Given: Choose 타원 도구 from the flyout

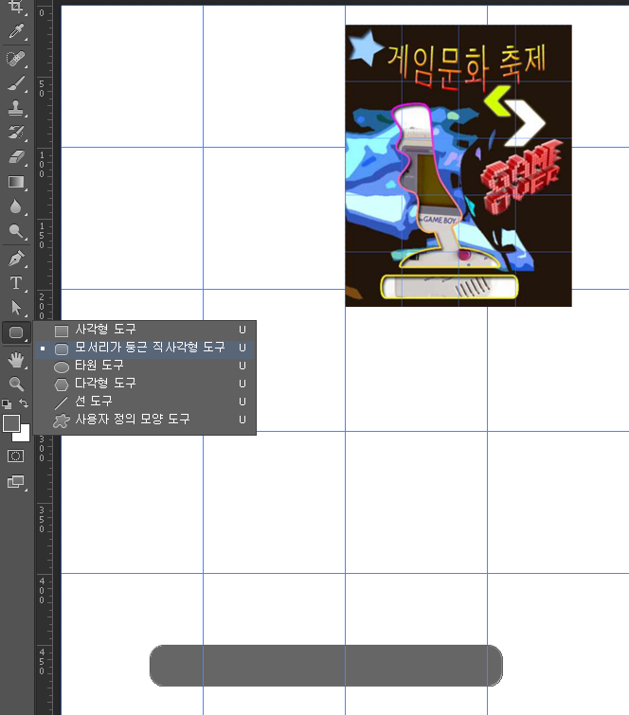Looking at the screenshot, I should tap(145, 366).
